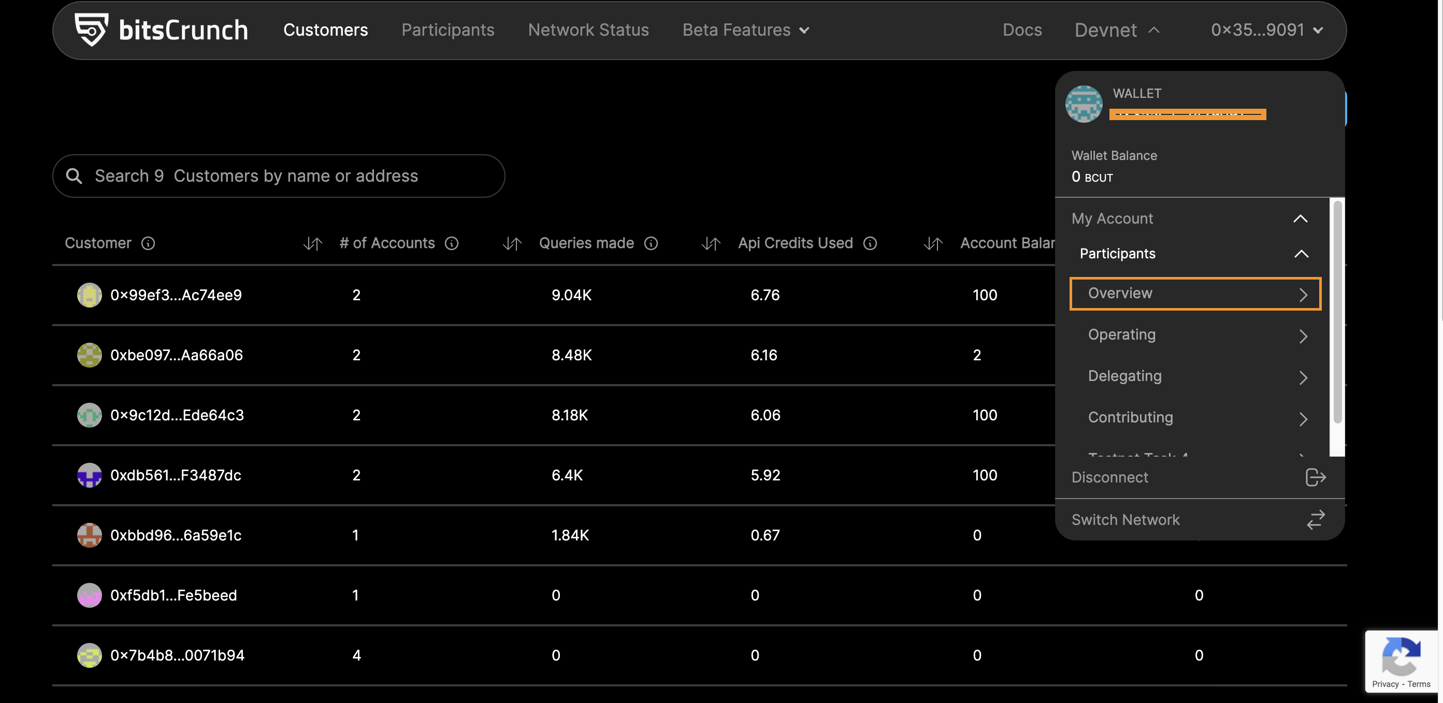Click the reCAPTCHA badge icon

pos(1402,656)
